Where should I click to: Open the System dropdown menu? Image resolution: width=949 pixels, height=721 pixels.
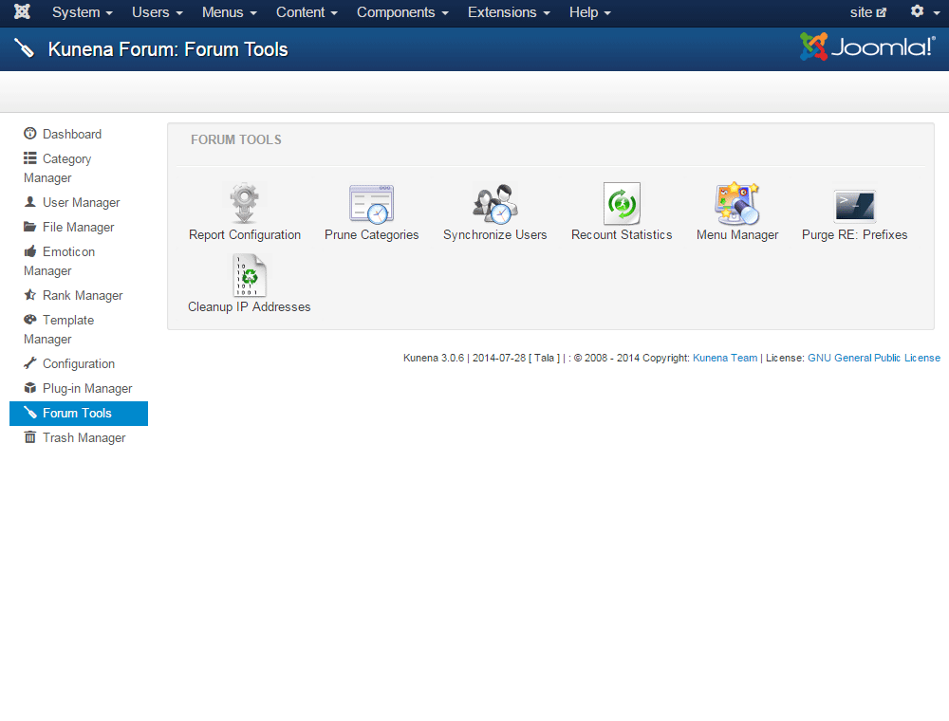83,12
